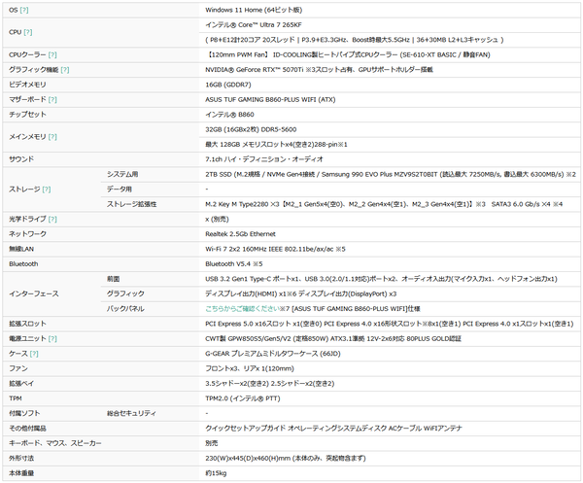Open the [?] help beside ケース
This screenshot has width=583, height=483.
tap(34, 354)
